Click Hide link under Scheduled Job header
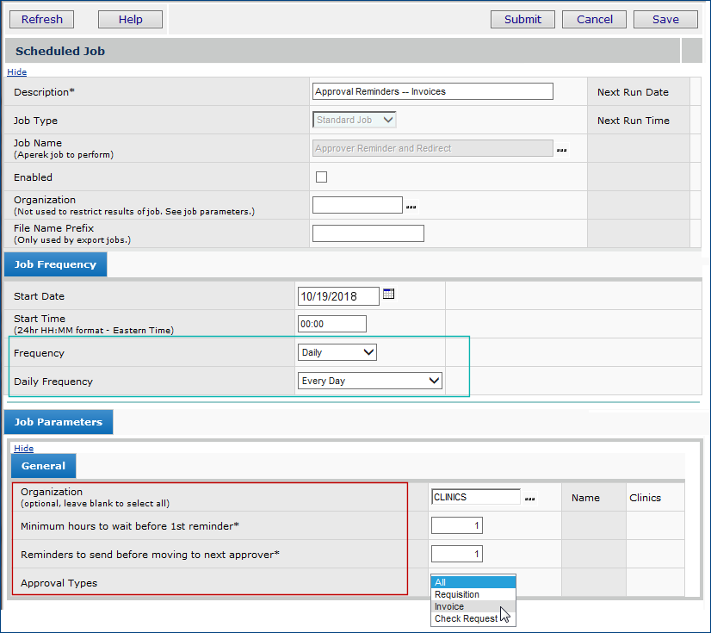 [16, 72]
